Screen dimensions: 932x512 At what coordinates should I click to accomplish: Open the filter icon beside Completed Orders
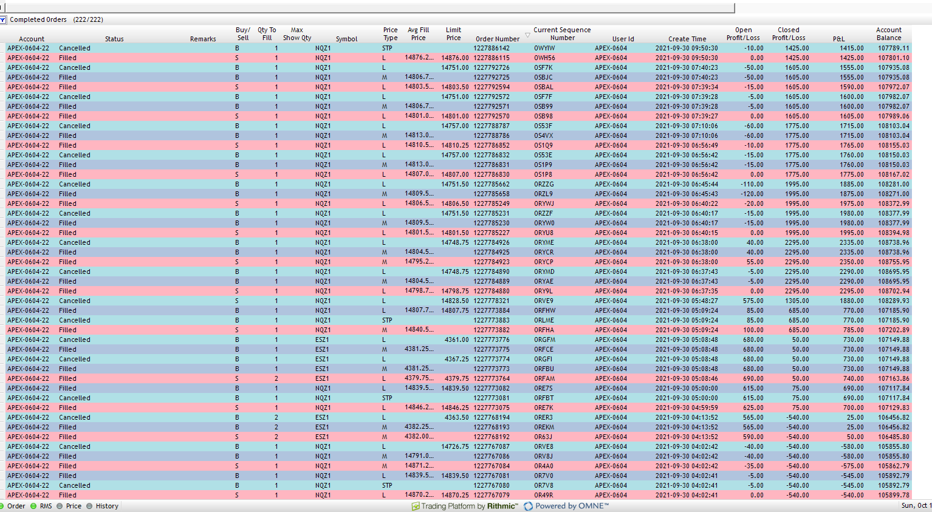pos(3,19)
